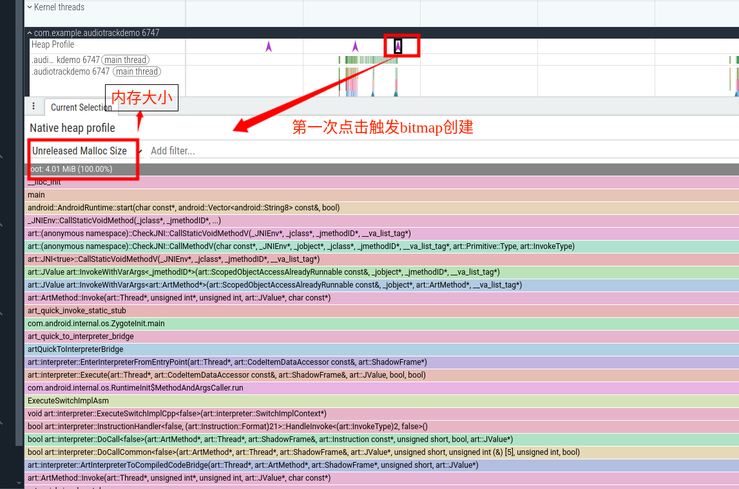Click the InstructionHandler HandleInvoke frame
Screen dimensions: 739x489
[x=382, y=427]
